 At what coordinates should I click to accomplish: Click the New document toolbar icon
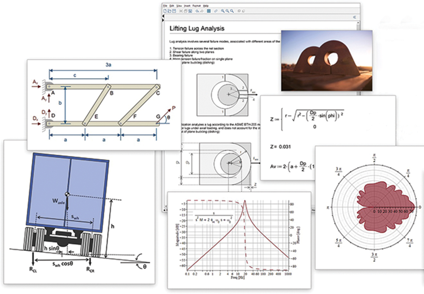165,11
